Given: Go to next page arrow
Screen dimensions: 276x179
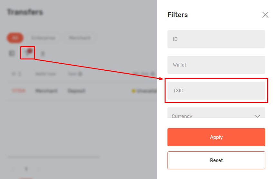Looking at the screenshot, I should [x=39, y=169].
